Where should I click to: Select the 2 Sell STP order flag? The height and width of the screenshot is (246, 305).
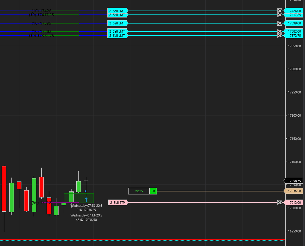coord(118,203)
